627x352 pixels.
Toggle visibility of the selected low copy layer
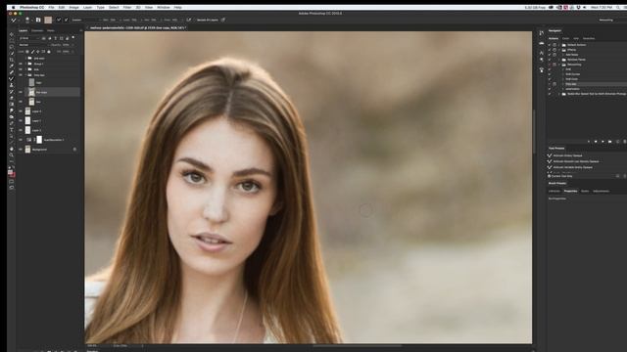pyautogui.click(x=21, y=92)
